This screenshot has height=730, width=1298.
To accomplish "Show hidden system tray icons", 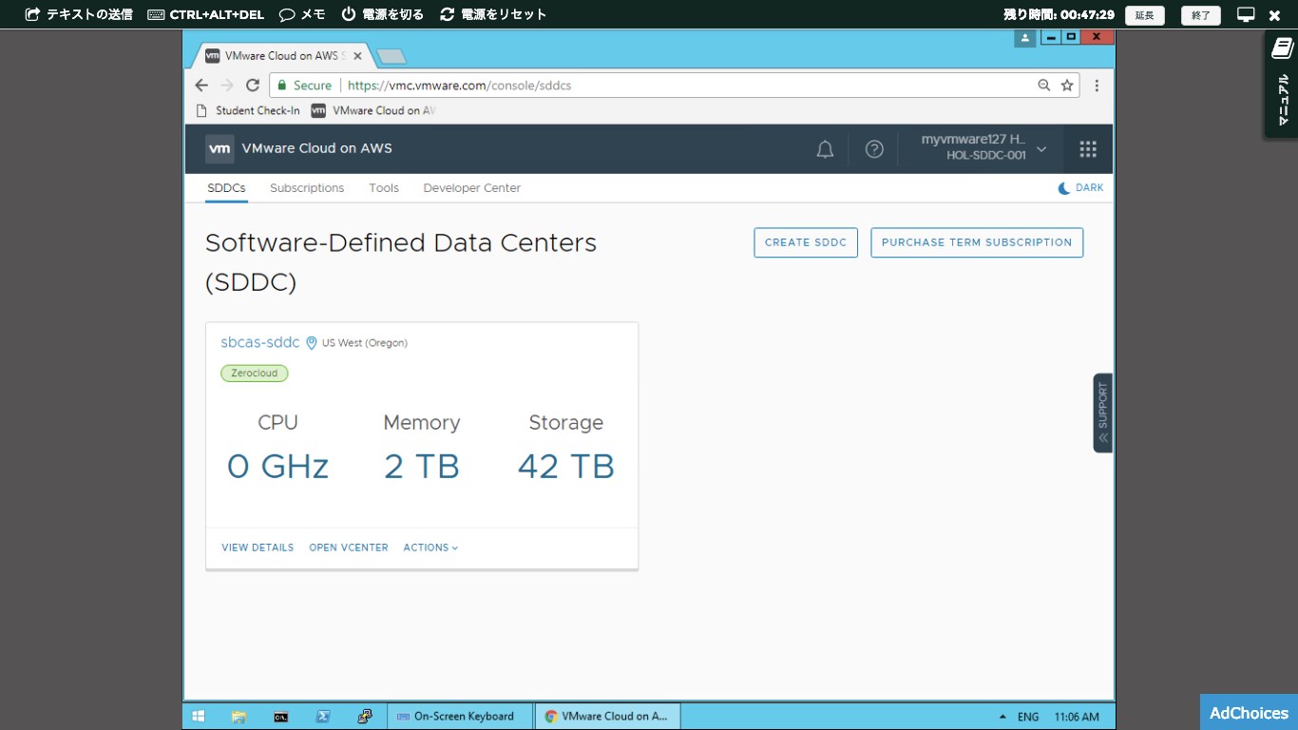I will tap(1002, 717).
